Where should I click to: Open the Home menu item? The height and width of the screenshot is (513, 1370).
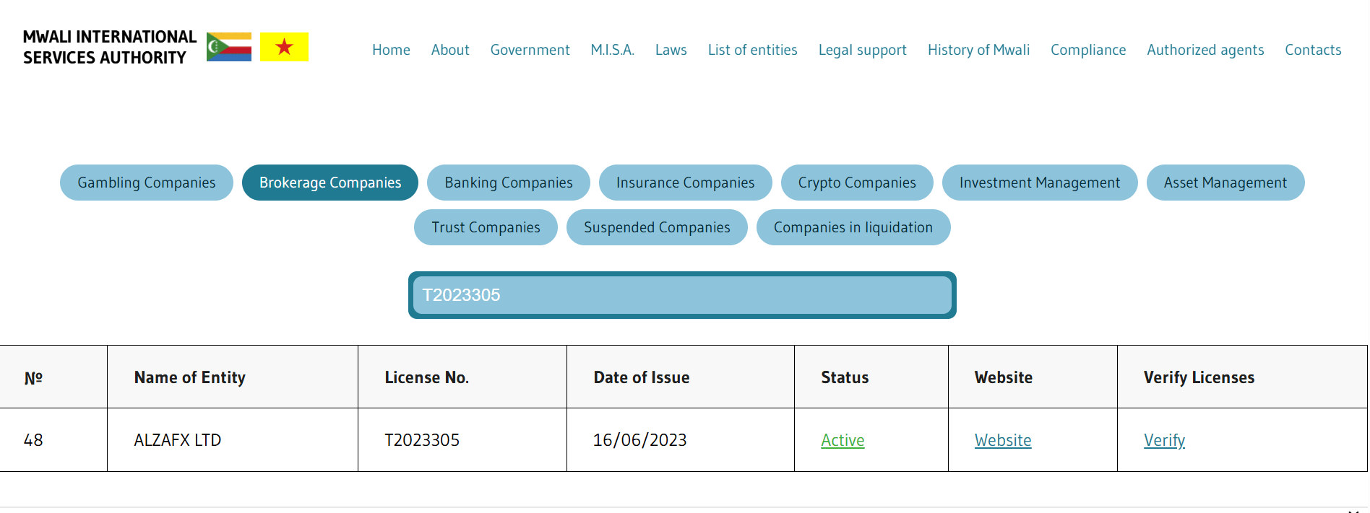point(391,50)
